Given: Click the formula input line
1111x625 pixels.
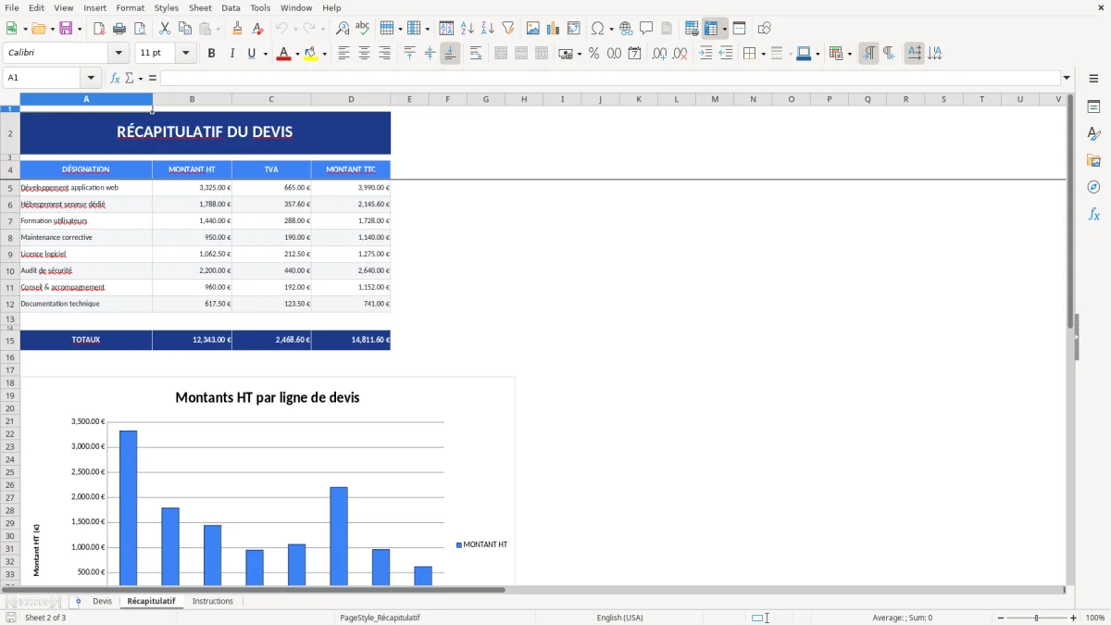Looking at the screenshot, I should (610, 78).
